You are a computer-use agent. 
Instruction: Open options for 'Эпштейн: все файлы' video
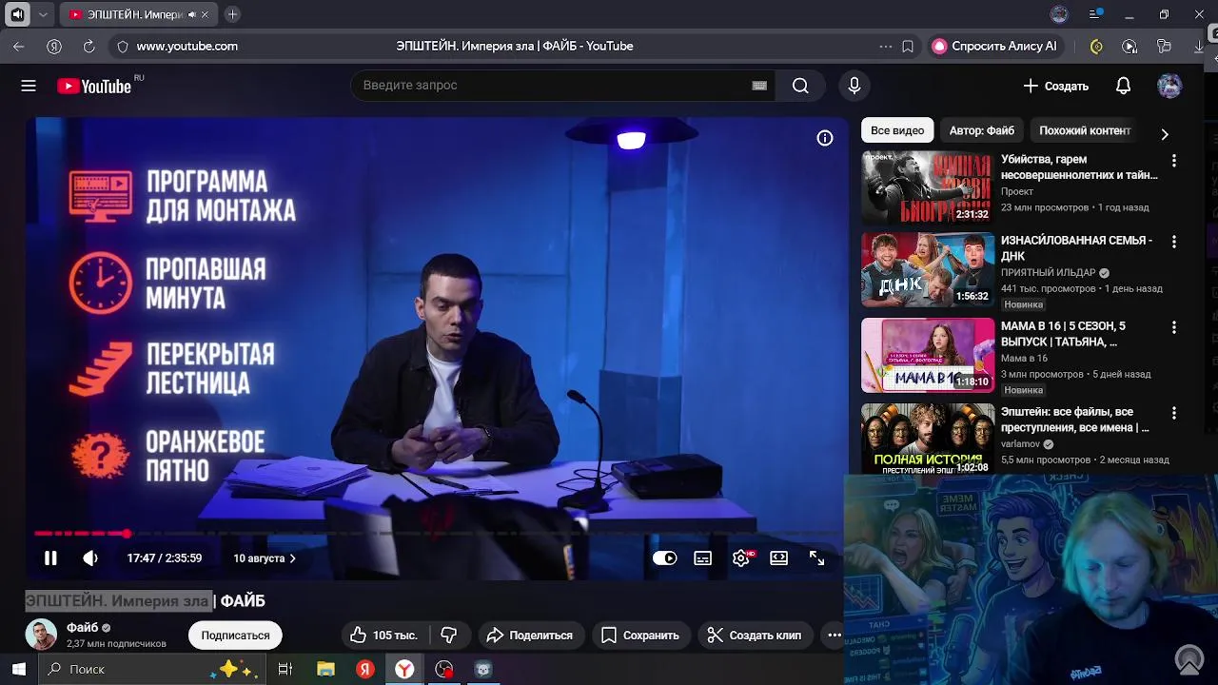[x=1173, y=413]
